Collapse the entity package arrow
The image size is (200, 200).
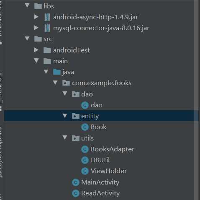65,116
